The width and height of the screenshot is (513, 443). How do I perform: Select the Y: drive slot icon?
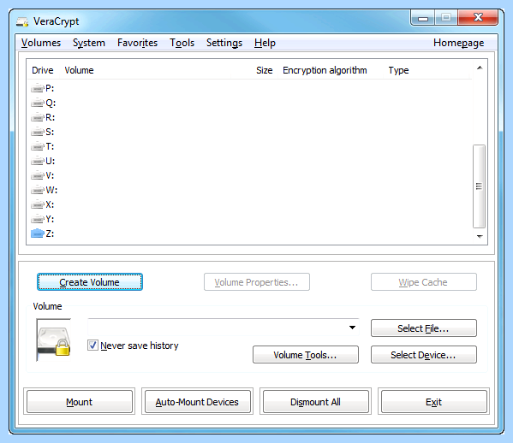point(38,219)
